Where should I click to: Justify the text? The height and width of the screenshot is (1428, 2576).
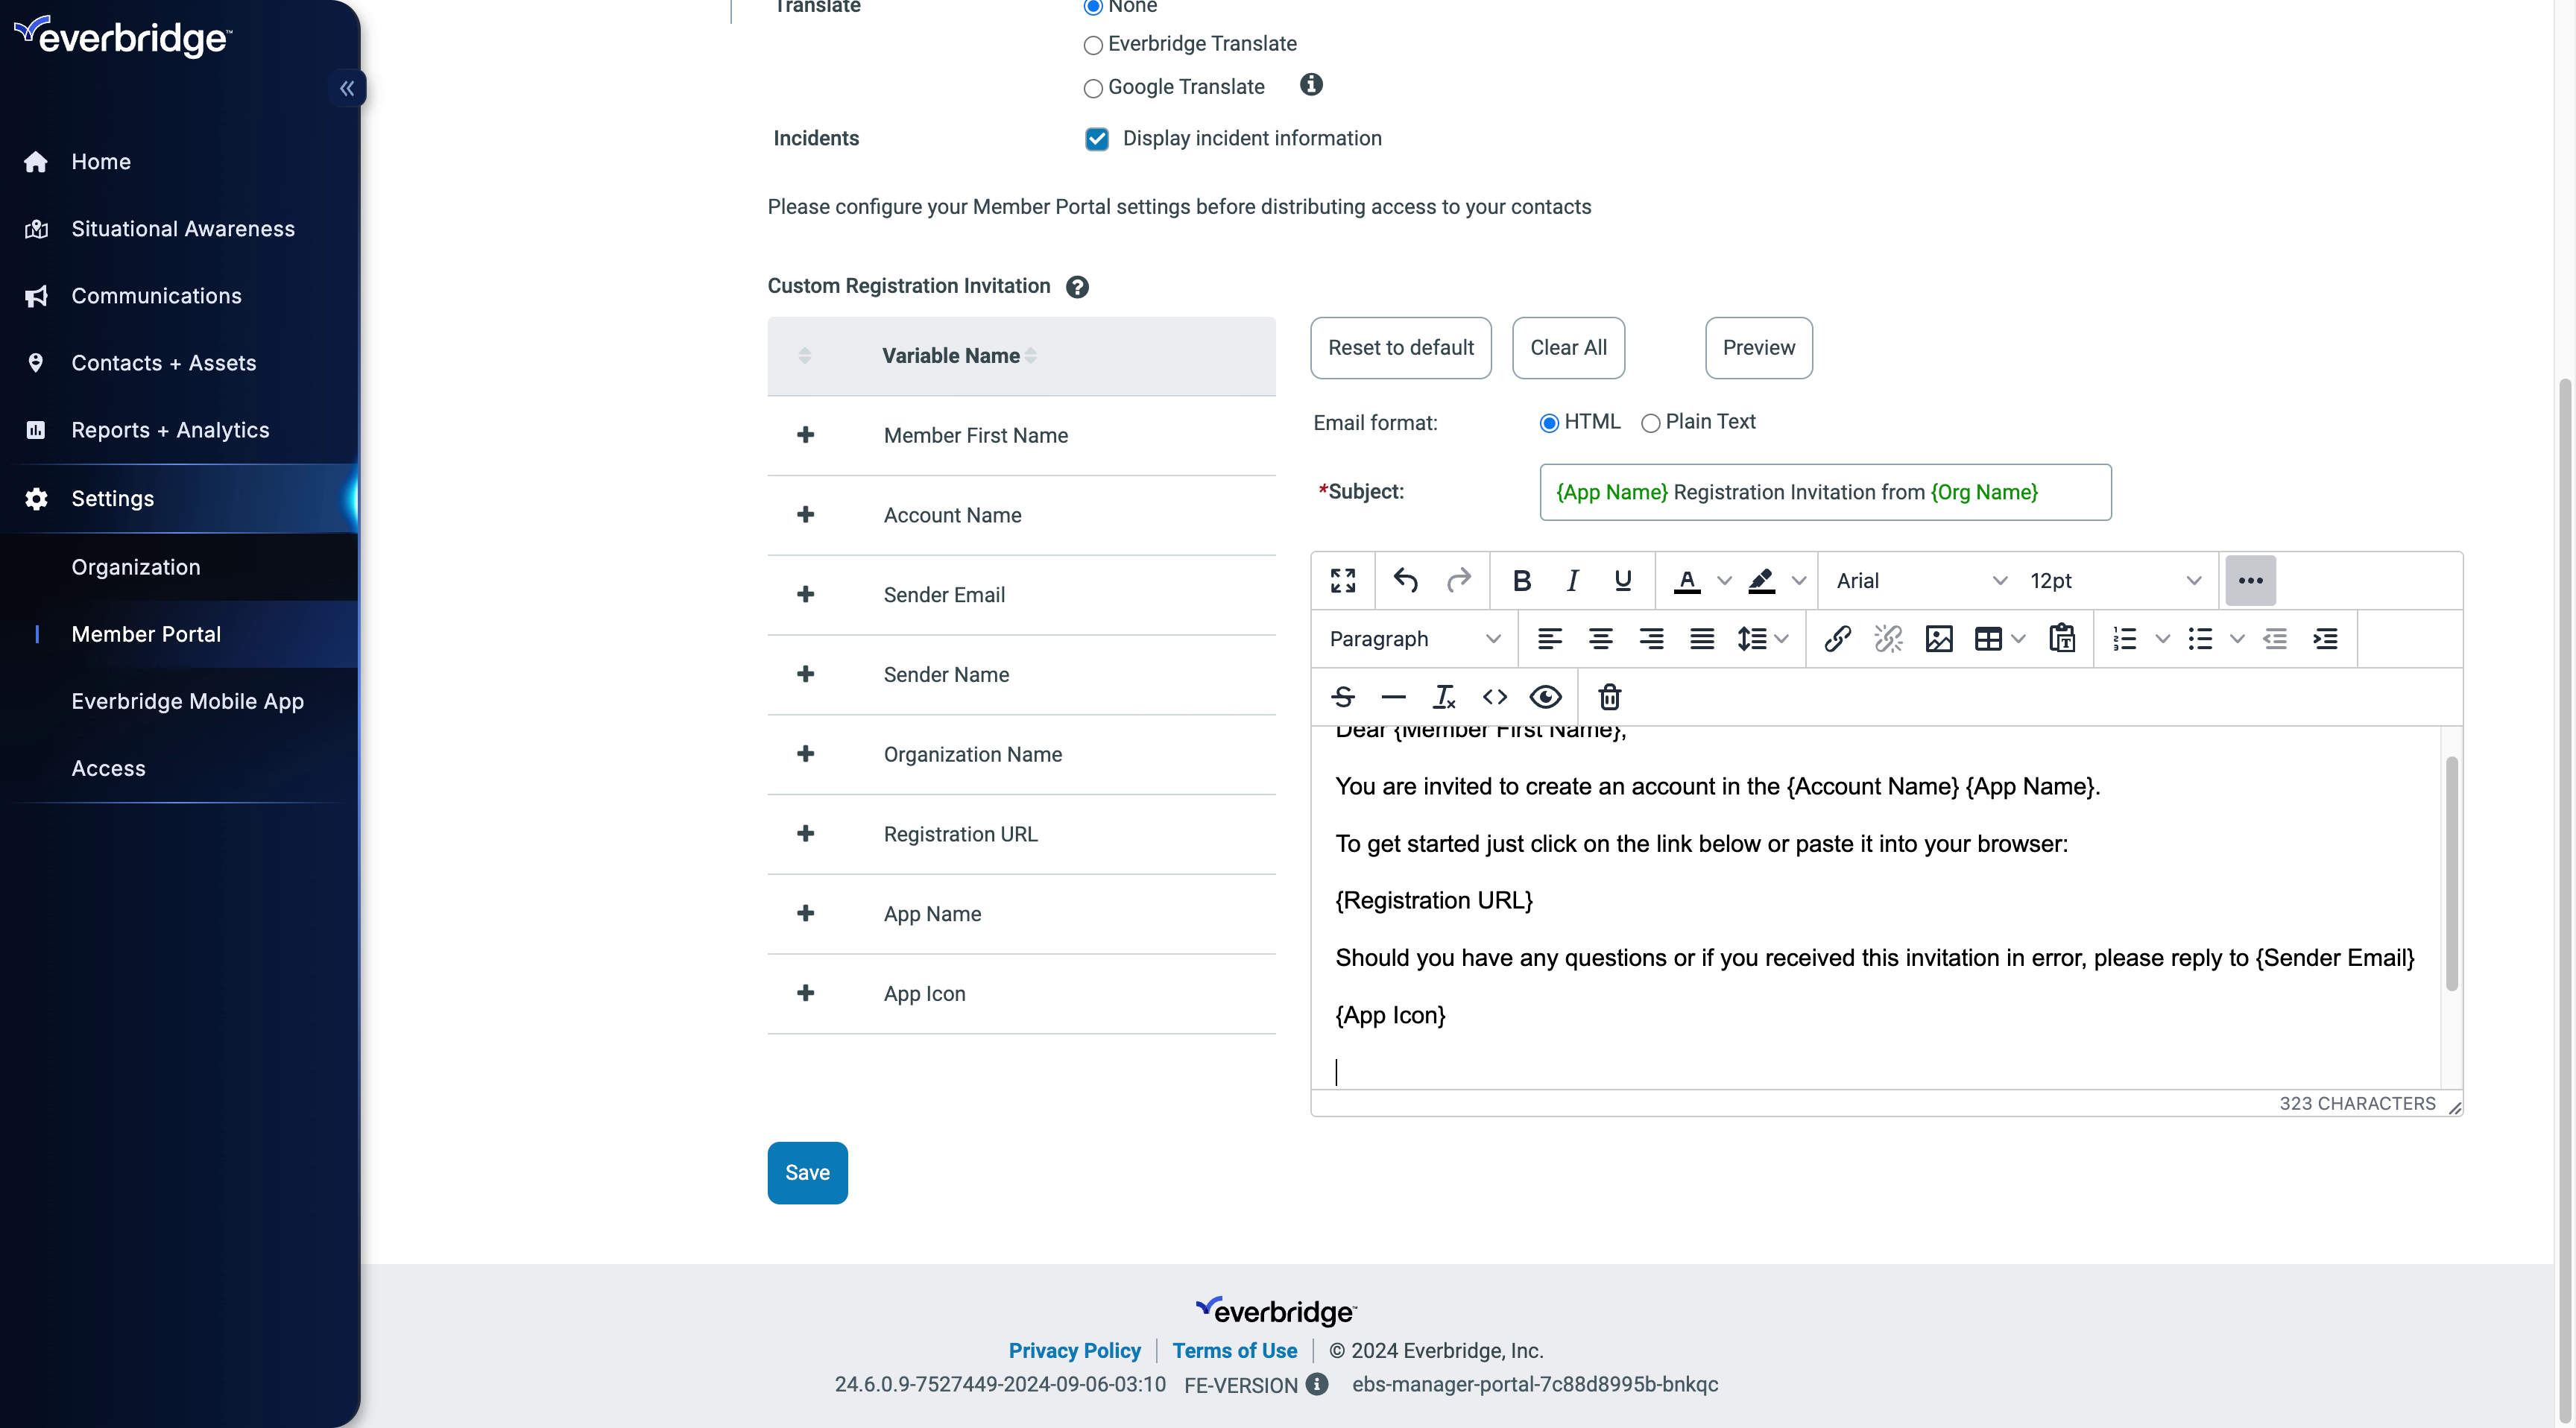[1702, 639]
